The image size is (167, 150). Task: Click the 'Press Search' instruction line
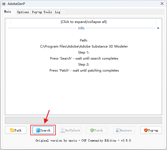pyautogui.click(x=84, y=58)
